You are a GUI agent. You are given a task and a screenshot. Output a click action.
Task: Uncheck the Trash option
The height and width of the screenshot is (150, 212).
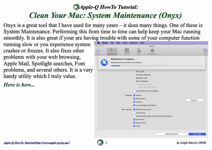pos(134,126)
